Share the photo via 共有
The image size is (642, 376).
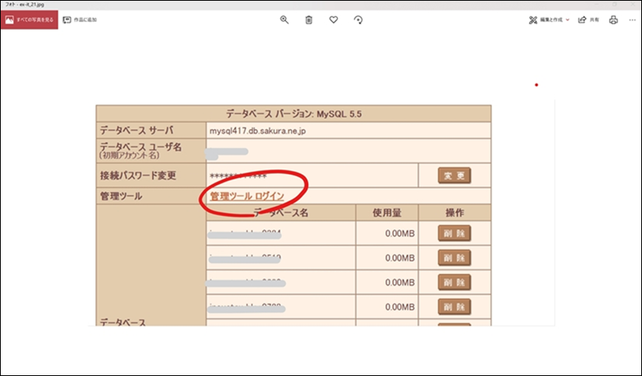pyautogui.click(x=588, y=19)
